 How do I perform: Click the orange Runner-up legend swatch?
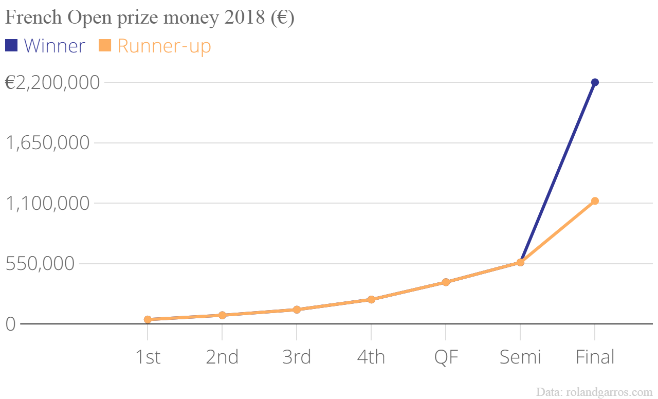click(x=105, y=46)
